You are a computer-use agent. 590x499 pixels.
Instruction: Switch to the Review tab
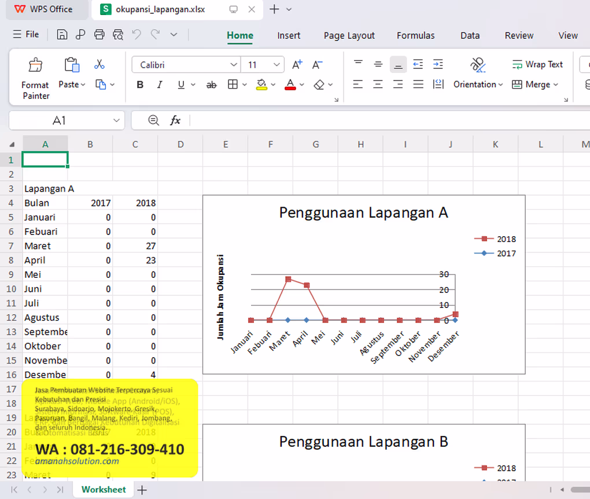coord(519,35)
